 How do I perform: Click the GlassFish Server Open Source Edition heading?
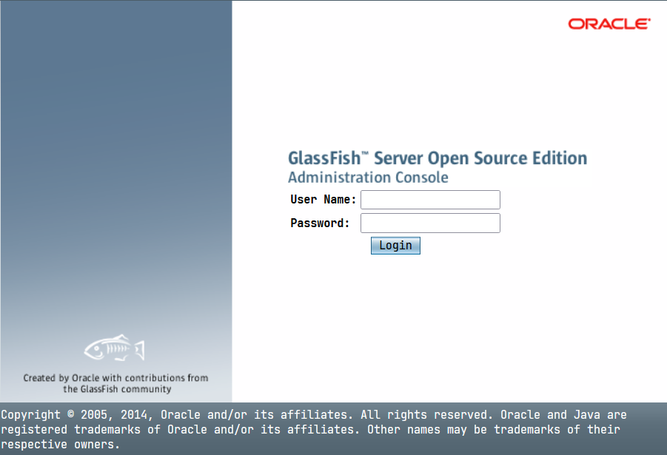point(438,158)
